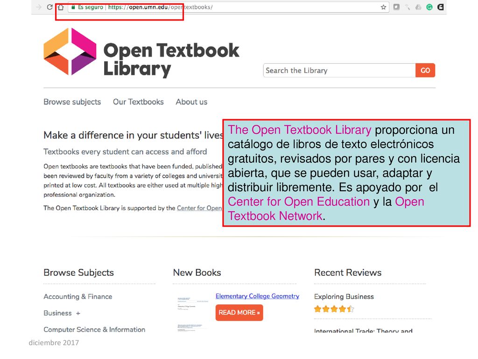
Task: Open the Exploring Business review
Action: pyautogui.click(x=344, y=296)
